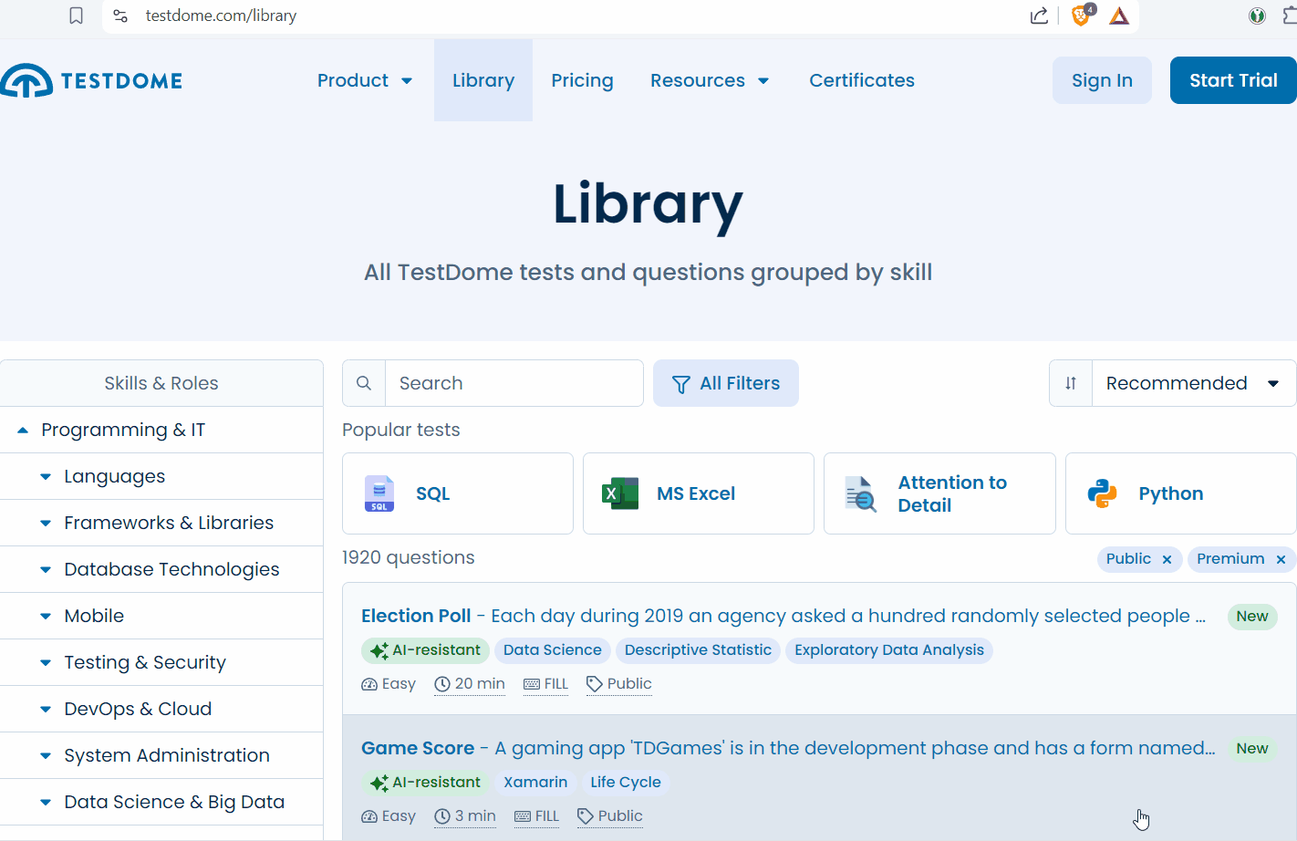
Task: Click the Start Trial button
Action: [1232, 80]
